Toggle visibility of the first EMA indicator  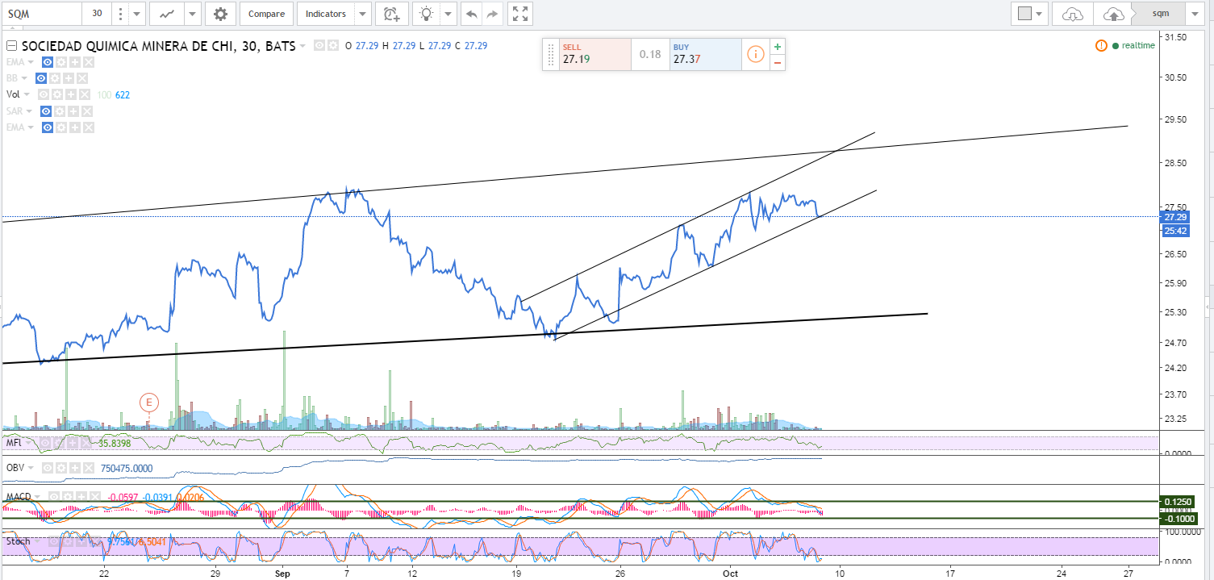47,62
